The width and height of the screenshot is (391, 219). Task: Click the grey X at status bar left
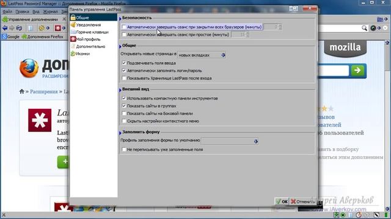[4, 215]
